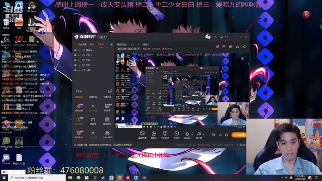Add a new scene with plus button

[x=111, y=45]
